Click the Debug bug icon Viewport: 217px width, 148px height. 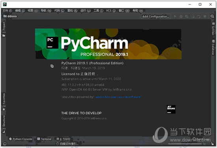coord(181,16)
